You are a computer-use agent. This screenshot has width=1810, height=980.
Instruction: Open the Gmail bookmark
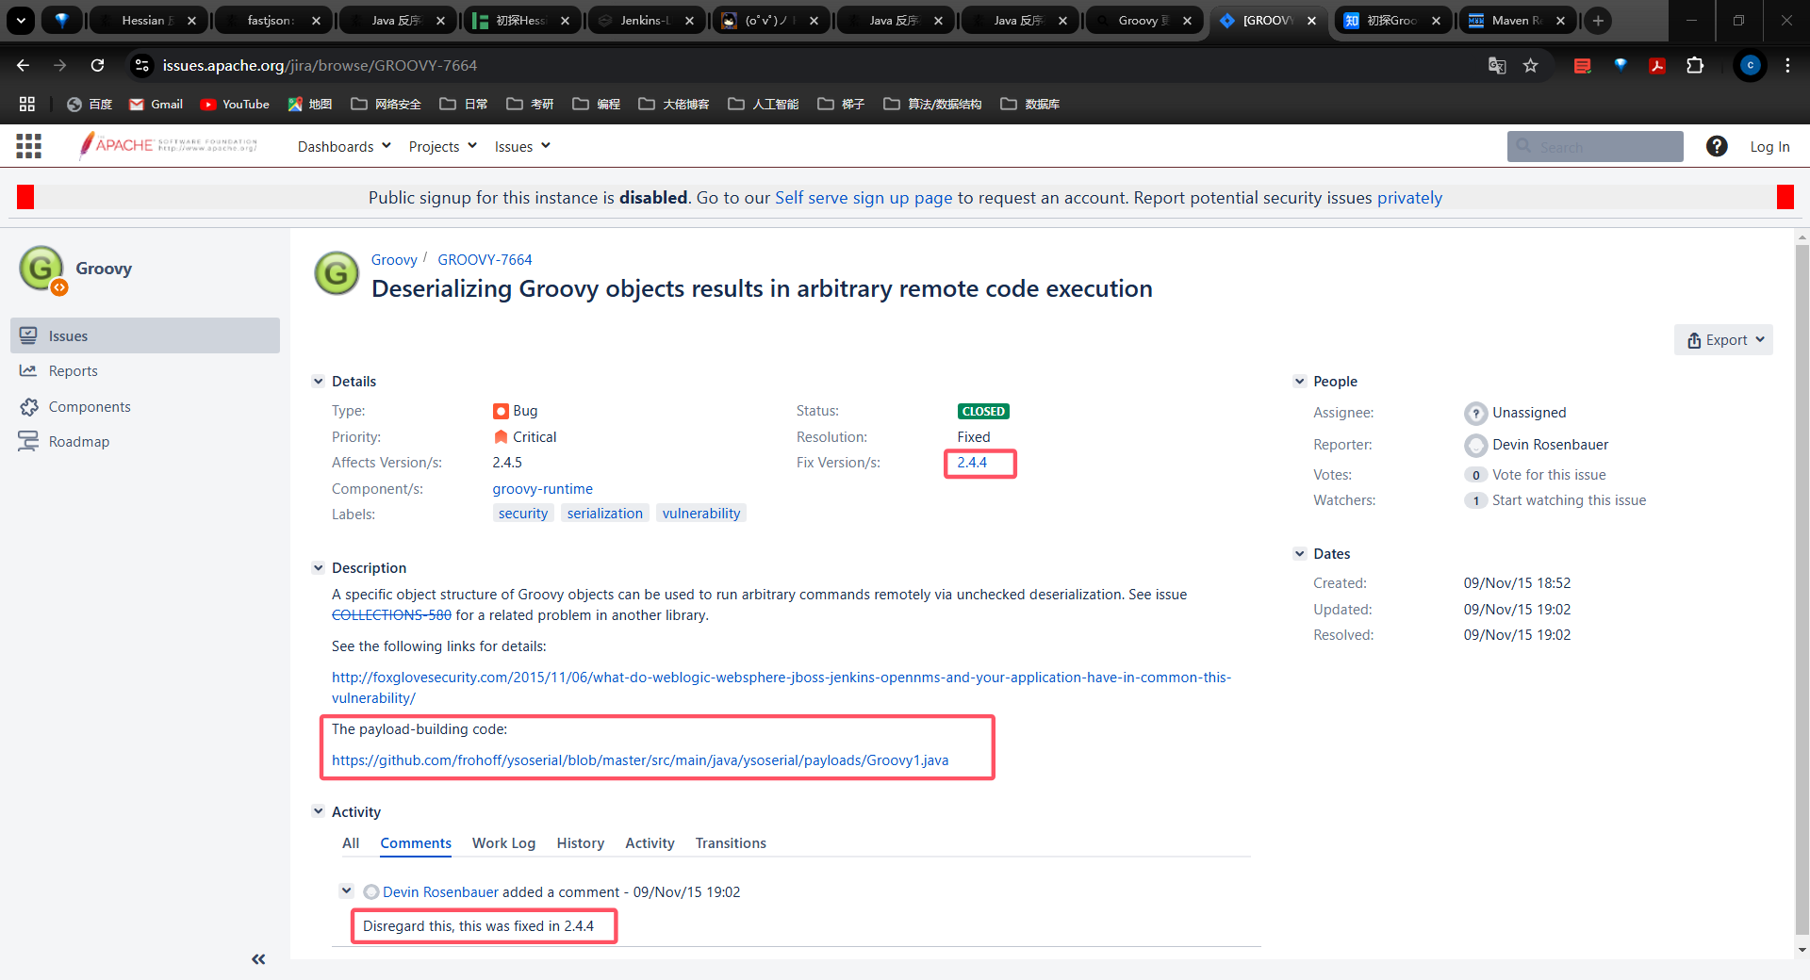point(156,104)
